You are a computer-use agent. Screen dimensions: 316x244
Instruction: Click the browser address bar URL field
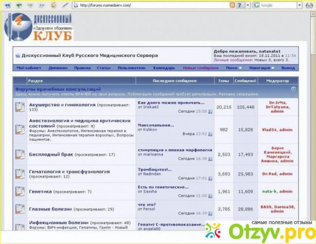(x=146, y=5)
